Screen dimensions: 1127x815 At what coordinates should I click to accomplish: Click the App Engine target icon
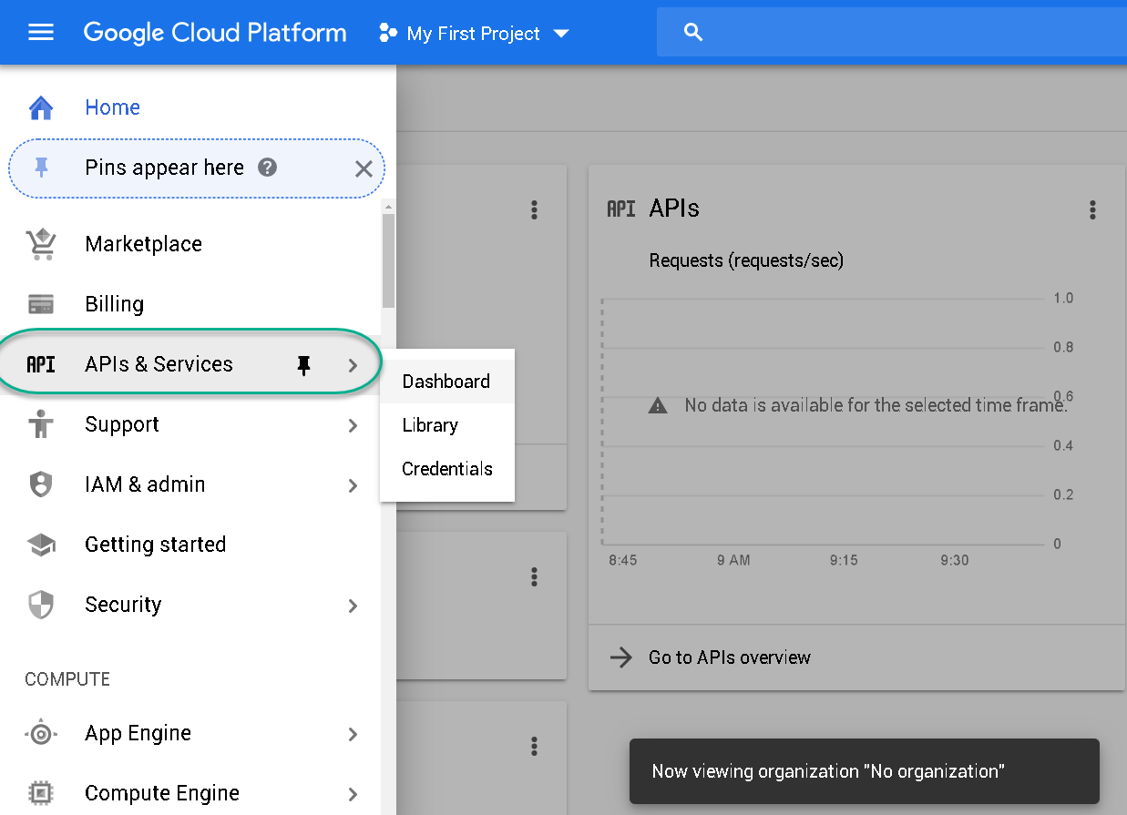(41, 734)
